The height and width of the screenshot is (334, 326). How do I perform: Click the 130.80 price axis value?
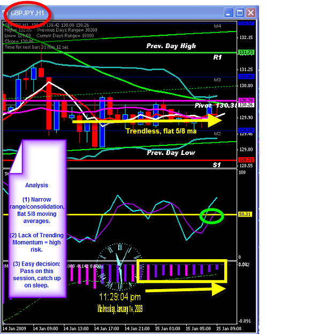[246, 86]
